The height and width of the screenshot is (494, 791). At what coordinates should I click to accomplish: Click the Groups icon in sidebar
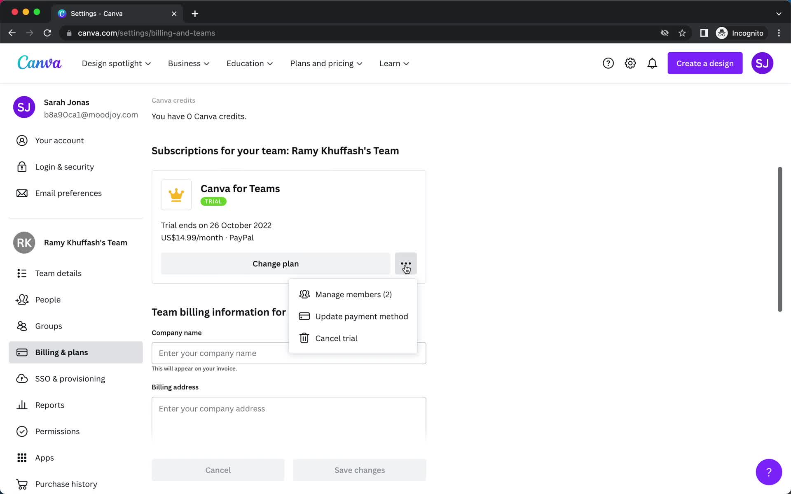point(22,326)
